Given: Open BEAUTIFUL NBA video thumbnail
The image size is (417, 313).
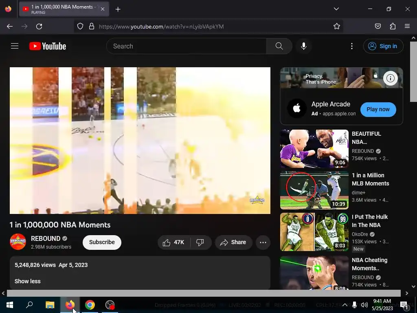Looking at the screenshot, I should pyautogui.click(x=314, y=149).
